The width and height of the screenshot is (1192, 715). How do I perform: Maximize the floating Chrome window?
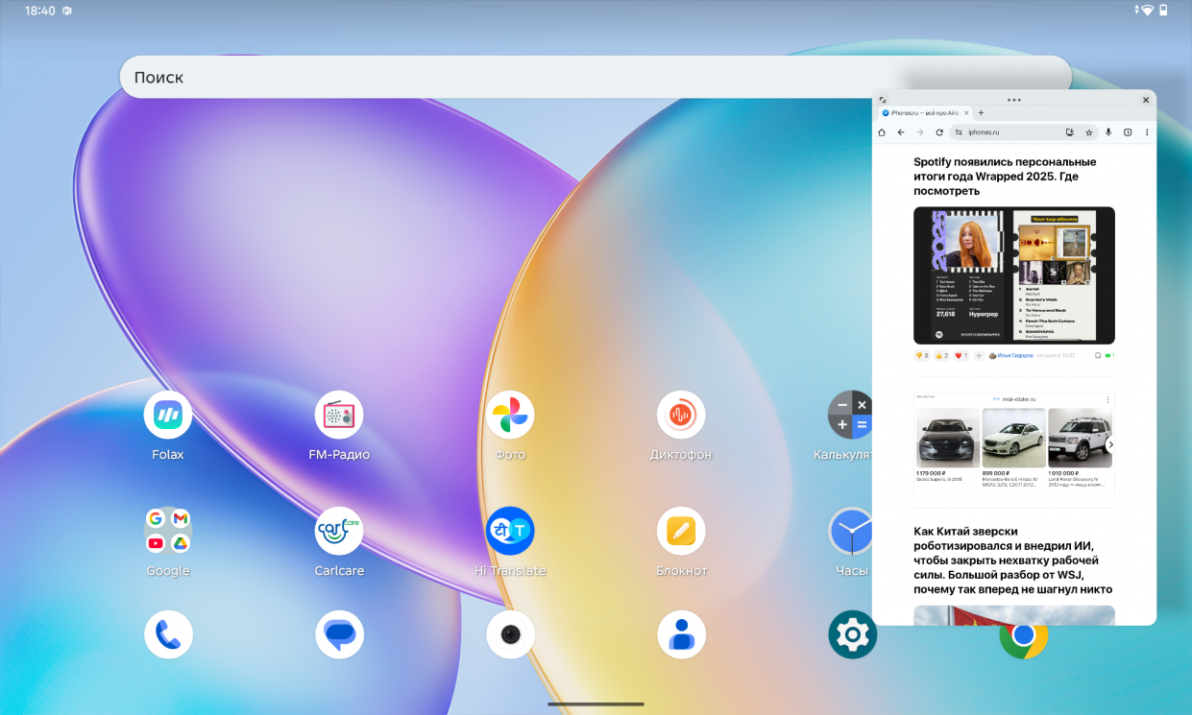point(883,100)
